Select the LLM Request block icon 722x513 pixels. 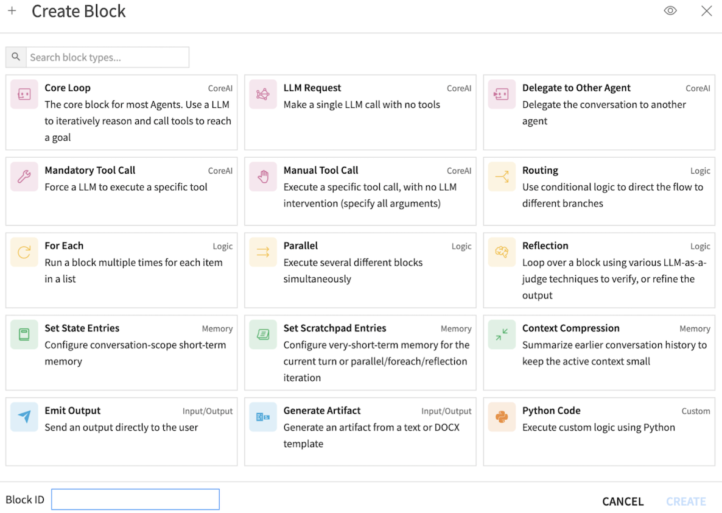(x=263, y=95)
